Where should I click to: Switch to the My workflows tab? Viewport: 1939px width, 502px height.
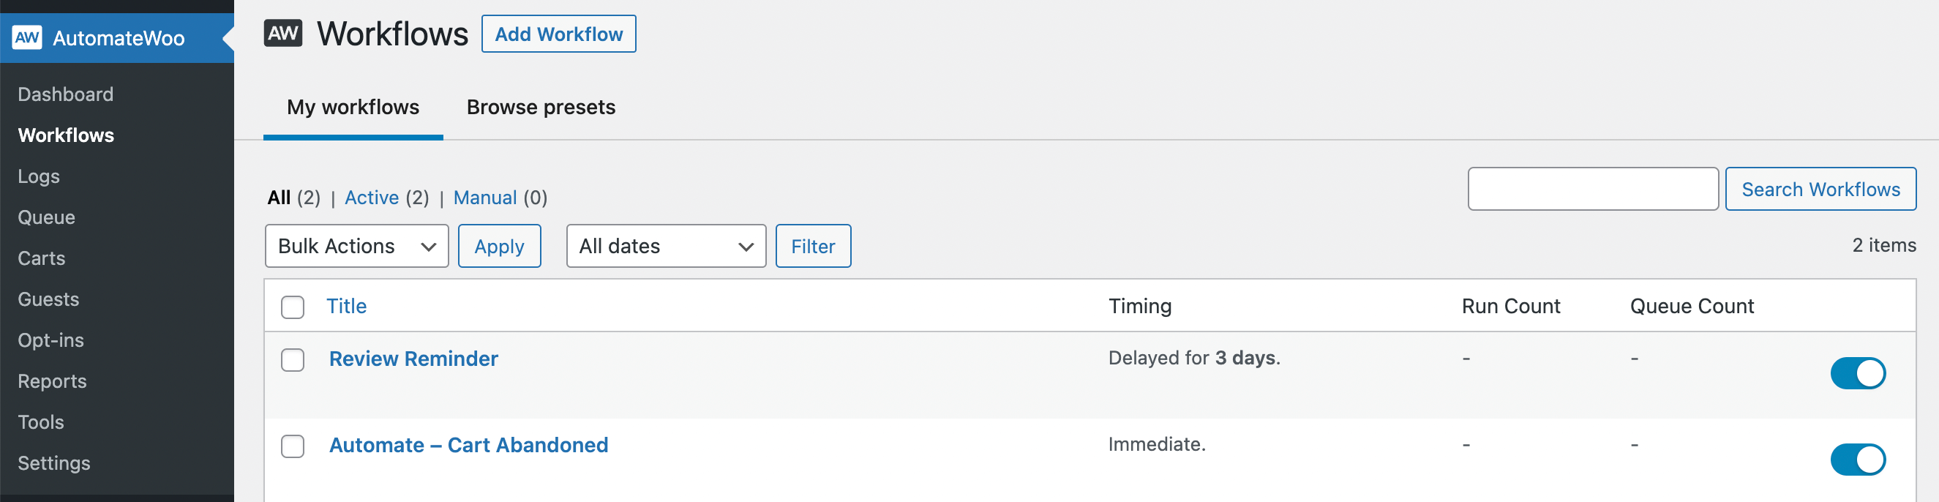point(353,107)
